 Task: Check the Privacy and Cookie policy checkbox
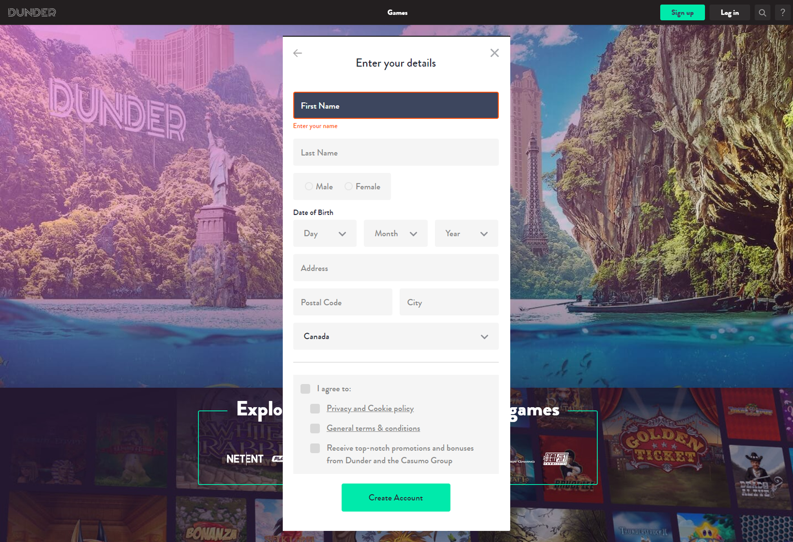click(x=315, y=409)
